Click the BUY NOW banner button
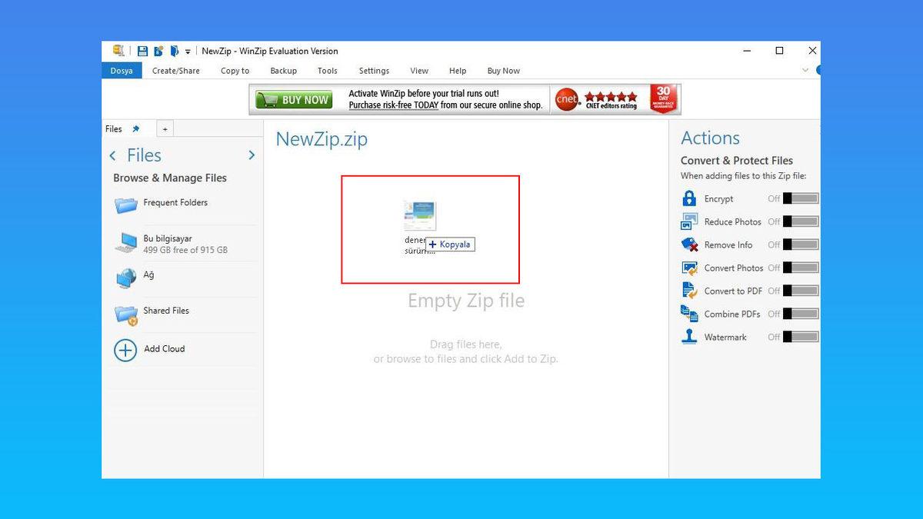 click(293, 98)
